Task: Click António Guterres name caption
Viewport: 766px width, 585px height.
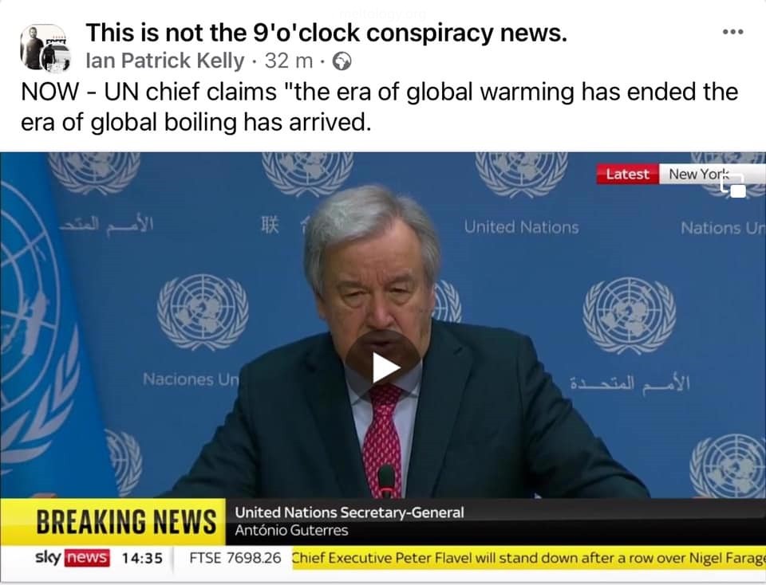Action: 291,530
